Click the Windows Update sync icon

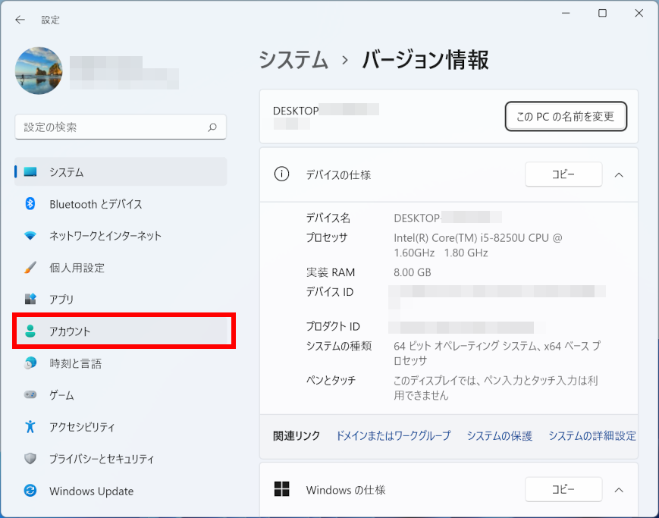click(30, 490)
